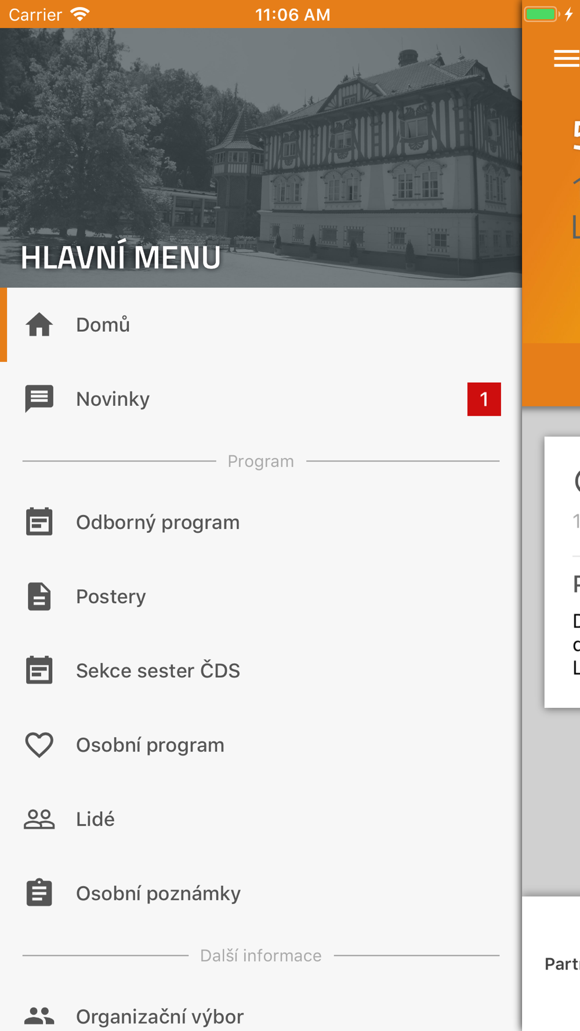Show Osobní program
580x1031 pixels.
coord(261,745)
